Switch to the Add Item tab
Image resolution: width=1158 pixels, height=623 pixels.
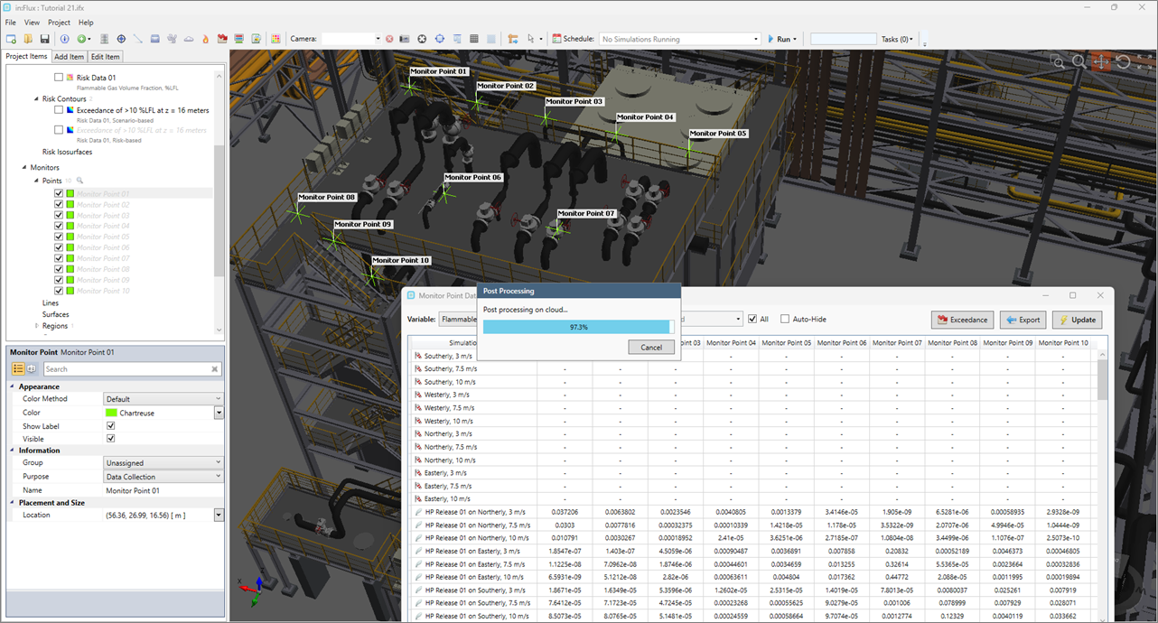click(70, 57)
